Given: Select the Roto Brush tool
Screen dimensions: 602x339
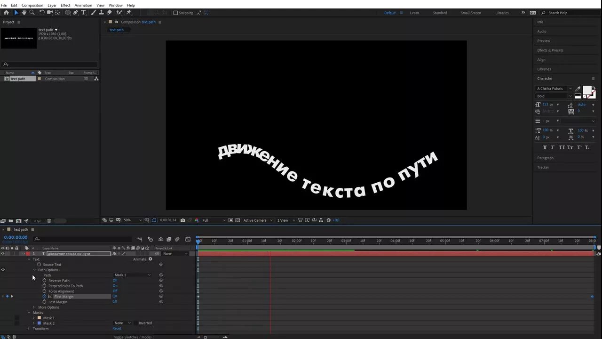Looking at the screenshot, I should click(x=119, y=13).
